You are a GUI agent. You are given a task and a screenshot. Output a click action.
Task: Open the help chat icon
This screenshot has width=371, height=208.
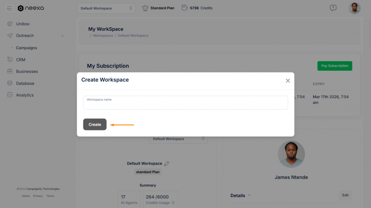(333, 8)
